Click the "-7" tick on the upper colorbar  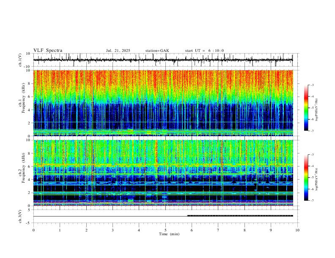[312, 131]
